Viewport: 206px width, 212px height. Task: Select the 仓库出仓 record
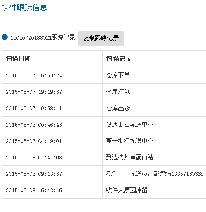[118, 108]
